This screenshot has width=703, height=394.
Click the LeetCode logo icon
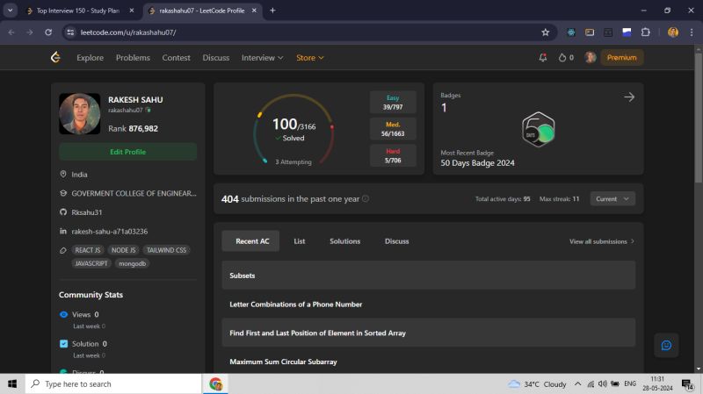pyautogui.click(x=55, y=57)
